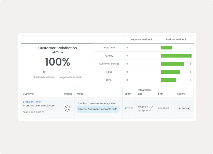Click the Other category green bar
This screenshot has width=213, height=154.
pos(168,80)
